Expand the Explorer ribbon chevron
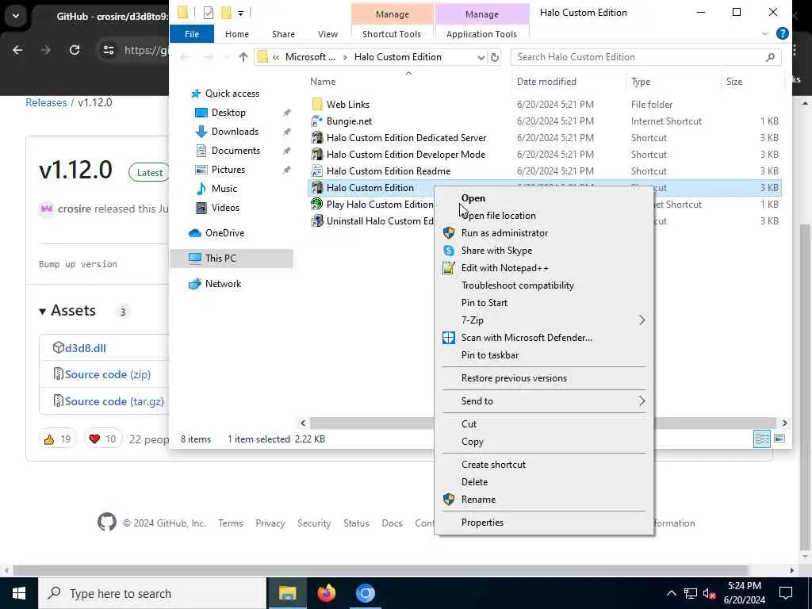Image resolution: width=812 pixels, height=609 pixels. pyautogui.click(x=765, y=33)
